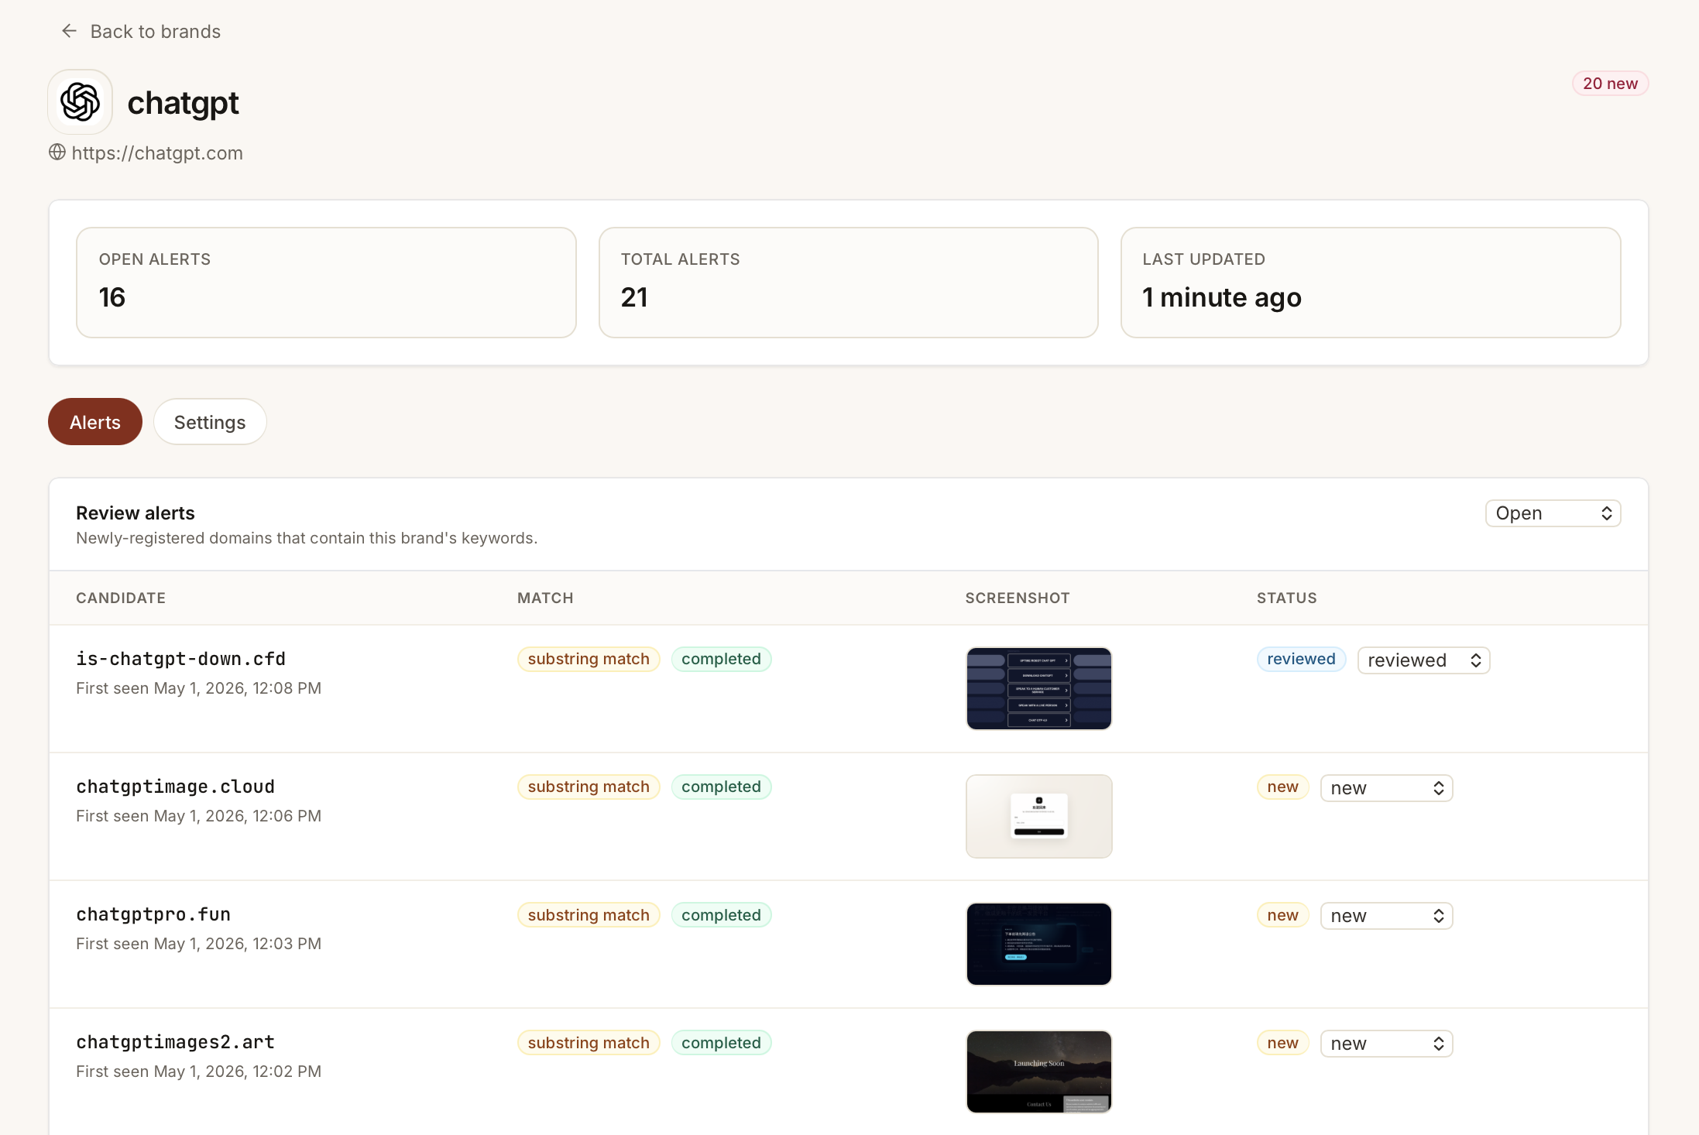Image resolution: width=1699 pixels, height=1135 pixels.
Task: Go back to brands
Action: 141,31
